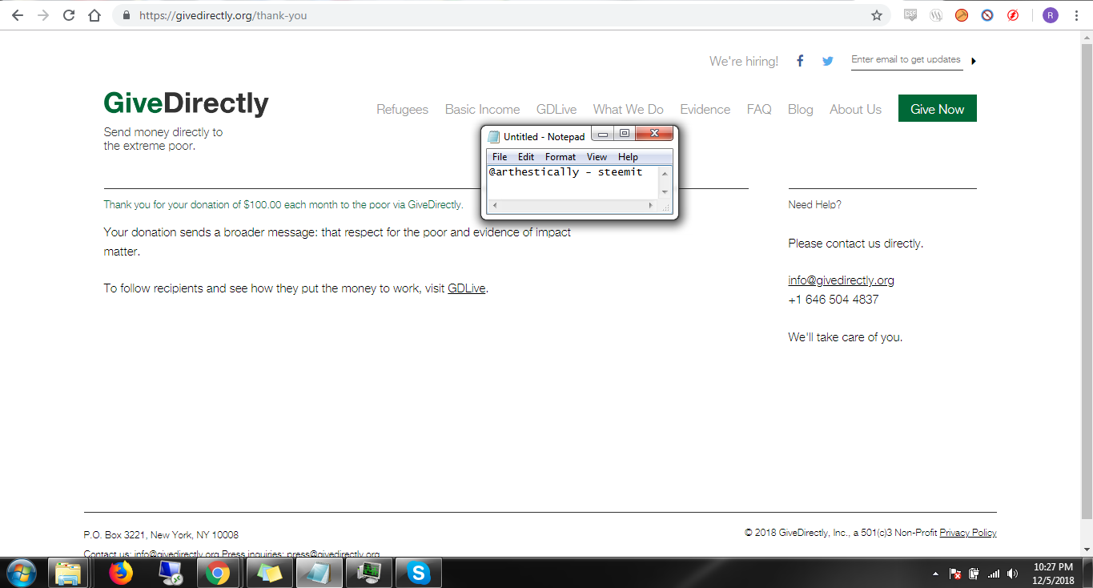Open GiveDirectly's Facebook page icon
Viewport: 1093px width, 588px height.
tap(799, 61)
